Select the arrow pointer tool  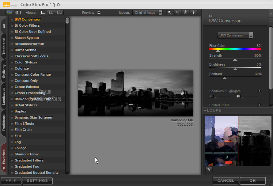coord(169,13)
